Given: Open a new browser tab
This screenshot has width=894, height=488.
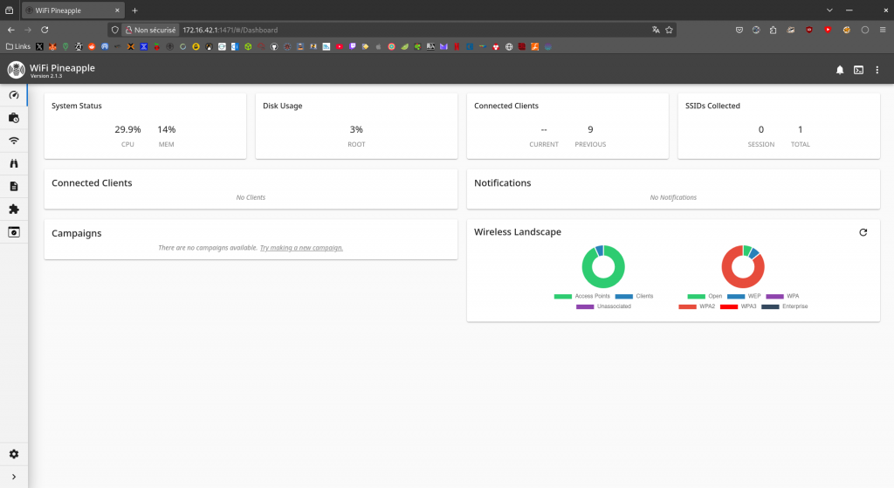Looking at the screenshot, I should (135, 10).
